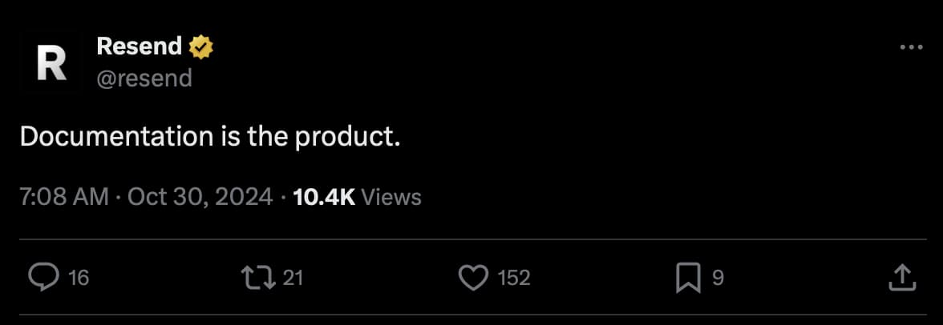Bookmark the tweet with bookmark icon
The width and height of the screenshot is (943, 325).
[x=688, y=278]
